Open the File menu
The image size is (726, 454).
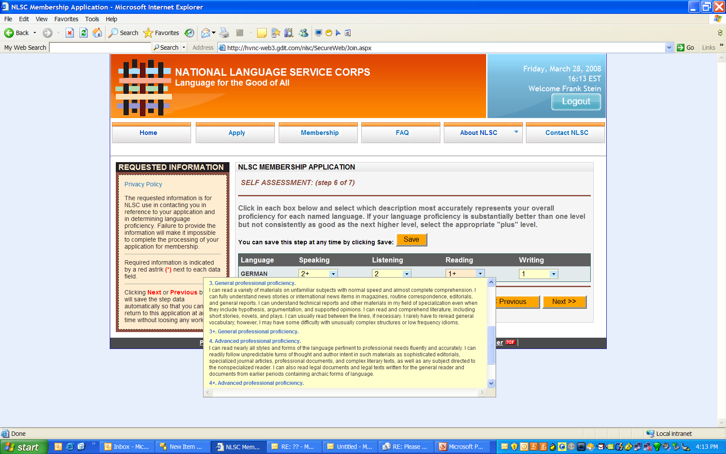(8, 19)
